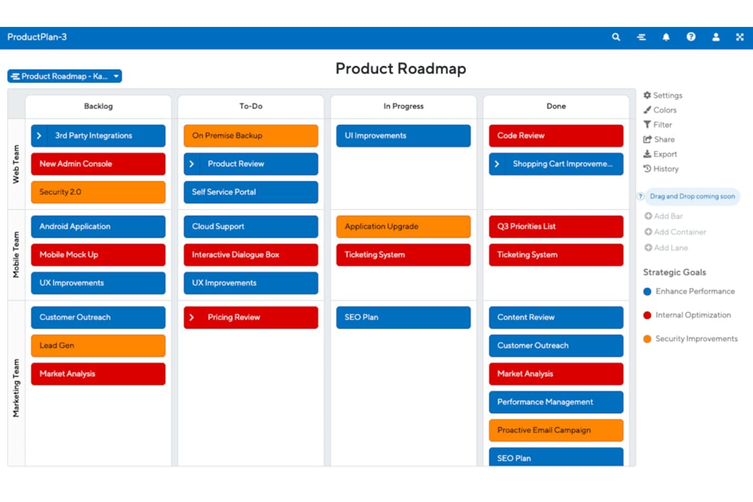The height and width of the screenshot is (502, 753).
Task: Click the Settings gear icon
Action: point(647,95)
